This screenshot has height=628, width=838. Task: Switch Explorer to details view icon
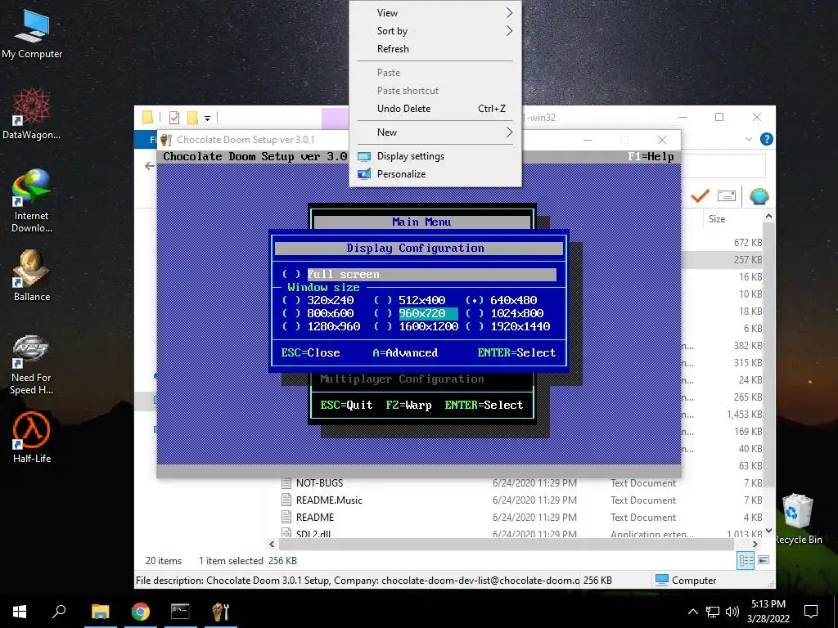click(x=746, y=560)
